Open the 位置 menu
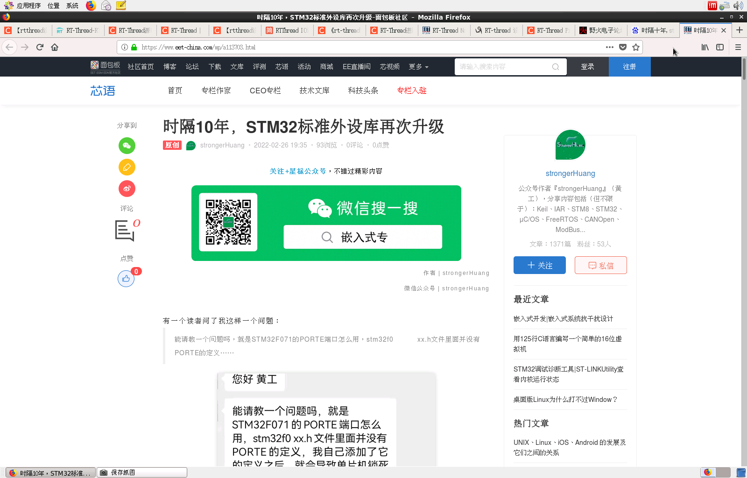This screenshot has height=478, width=747. pyautogui.click(x=54, y=6)
